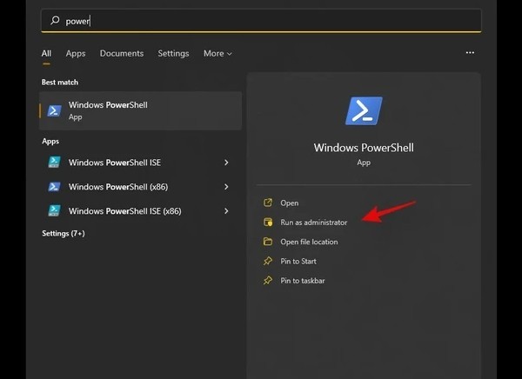Click the Run as administrator shield icon
Viewport: 522px width, 379px height.
coord(268,222)
